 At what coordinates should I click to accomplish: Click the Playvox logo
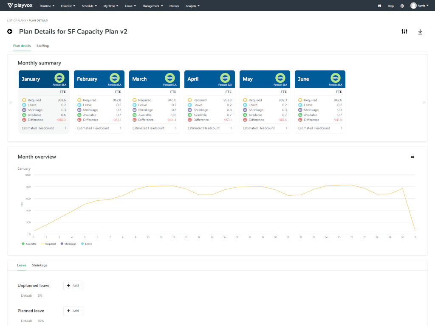pyautogui.click(x=21, y=6)
